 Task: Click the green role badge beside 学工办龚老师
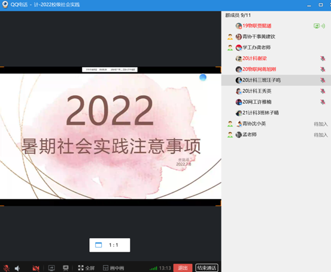coord(230,48)
